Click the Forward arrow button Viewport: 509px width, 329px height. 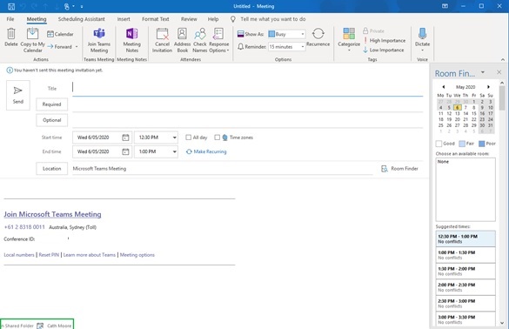pos(60,47)
